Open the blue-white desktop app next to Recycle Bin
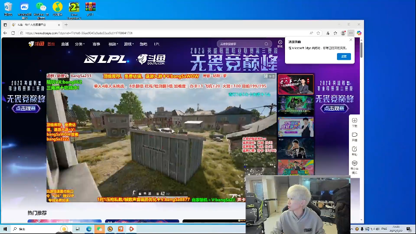The width and height of the screenshot is (416, 234). [x=24, y=10]
